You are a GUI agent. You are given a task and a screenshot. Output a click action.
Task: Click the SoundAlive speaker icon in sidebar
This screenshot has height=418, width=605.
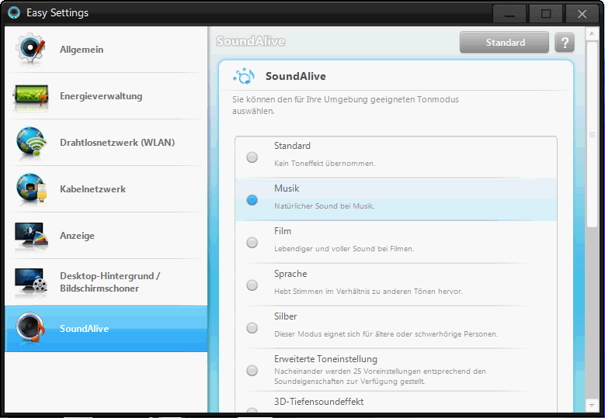pyautogui.click(x=30, y=328)
